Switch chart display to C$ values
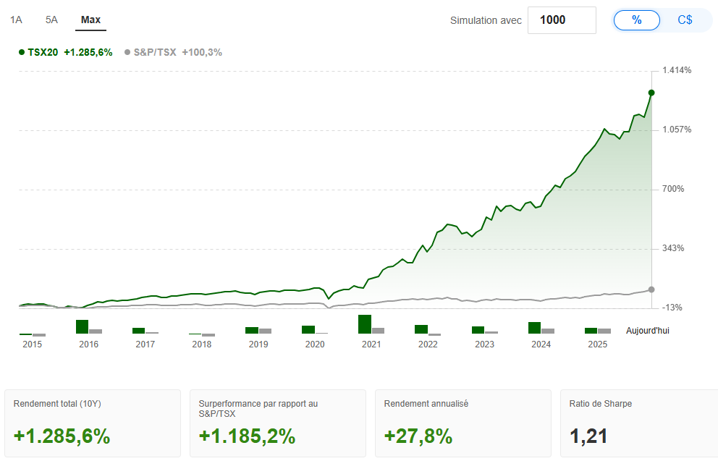718x461 pixels. point(685,20)
